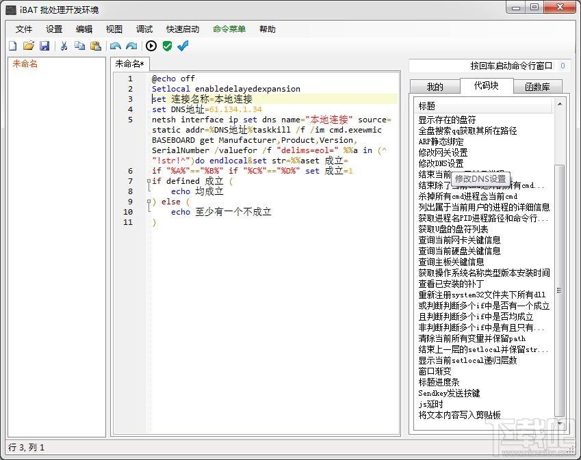Viewport: 581px width, 460px height.
Task: Select snippet 获取操作系统名称类型版本安装时间
Action: click(x=484, y=273)
